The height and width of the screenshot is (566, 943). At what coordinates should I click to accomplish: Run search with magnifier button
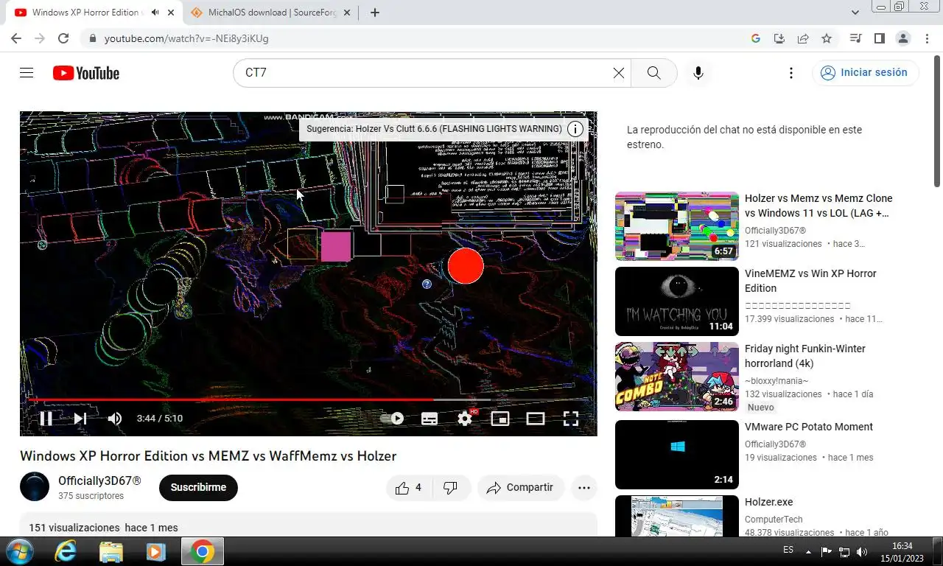pos(653,73)
